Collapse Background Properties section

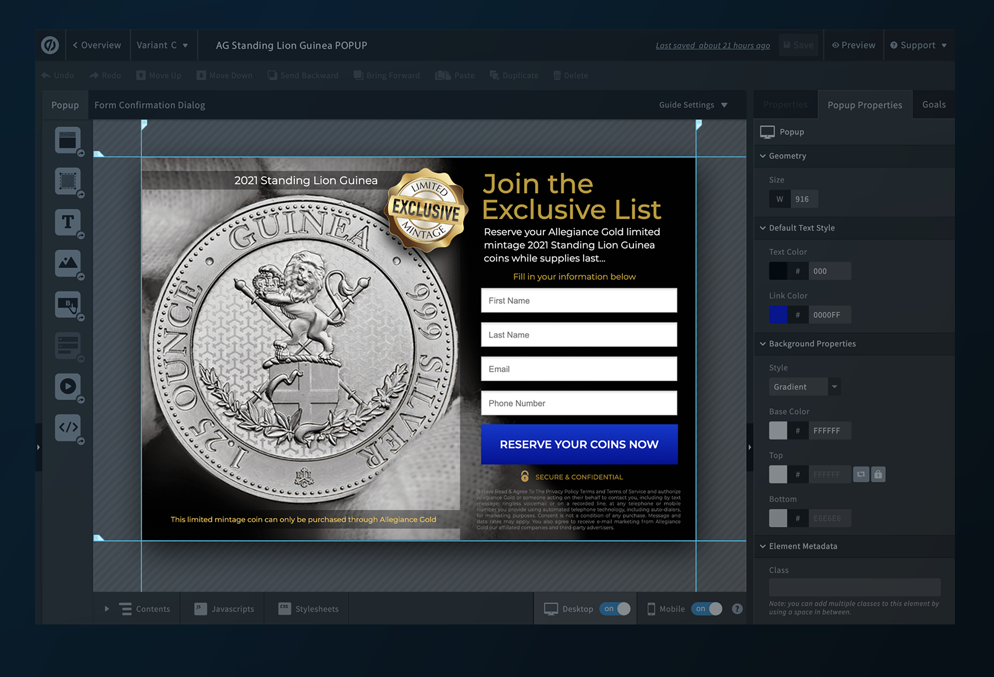tap(763, 344)
